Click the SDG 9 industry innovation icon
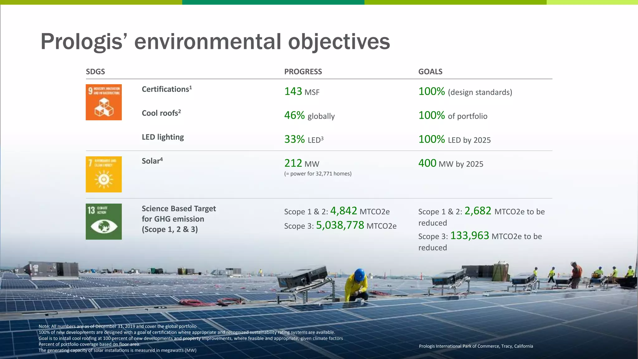638x359 pixels. [104, 102]
